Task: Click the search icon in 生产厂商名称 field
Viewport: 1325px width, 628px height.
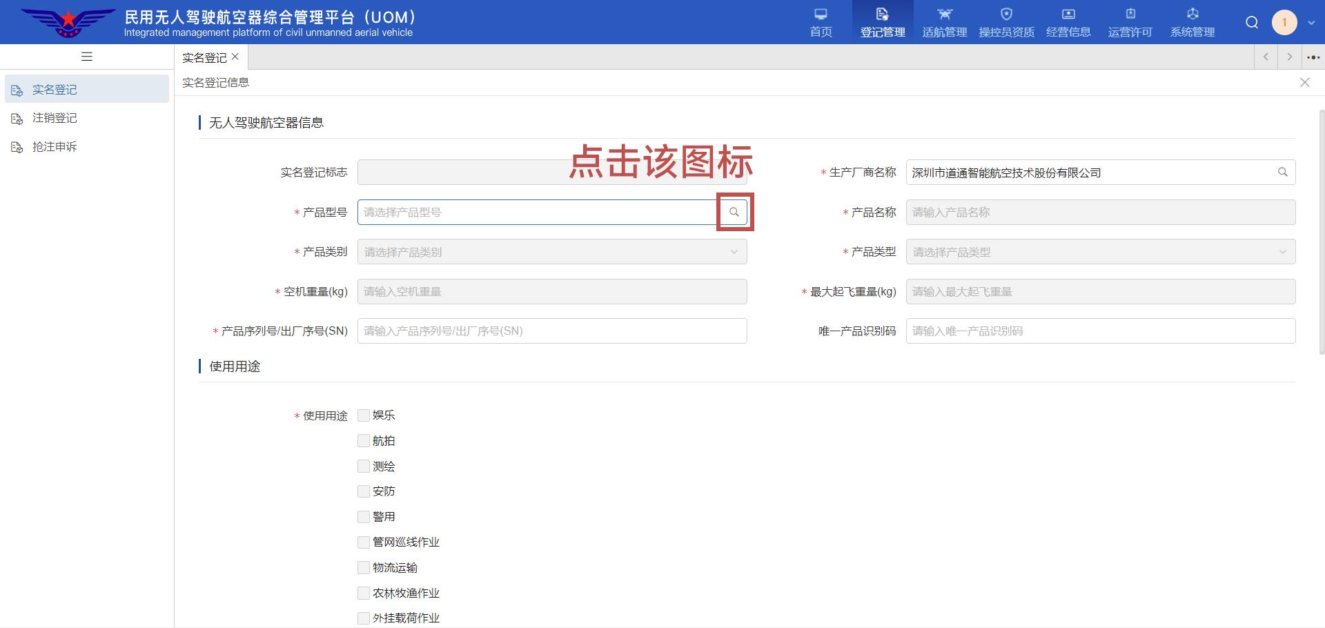Action: [1282, 172]
